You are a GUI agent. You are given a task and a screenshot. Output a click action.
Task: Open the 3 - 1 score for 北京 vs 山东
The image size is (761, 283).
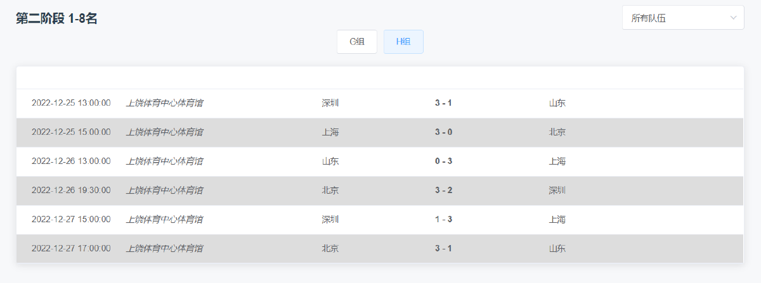tap(443, 249)
